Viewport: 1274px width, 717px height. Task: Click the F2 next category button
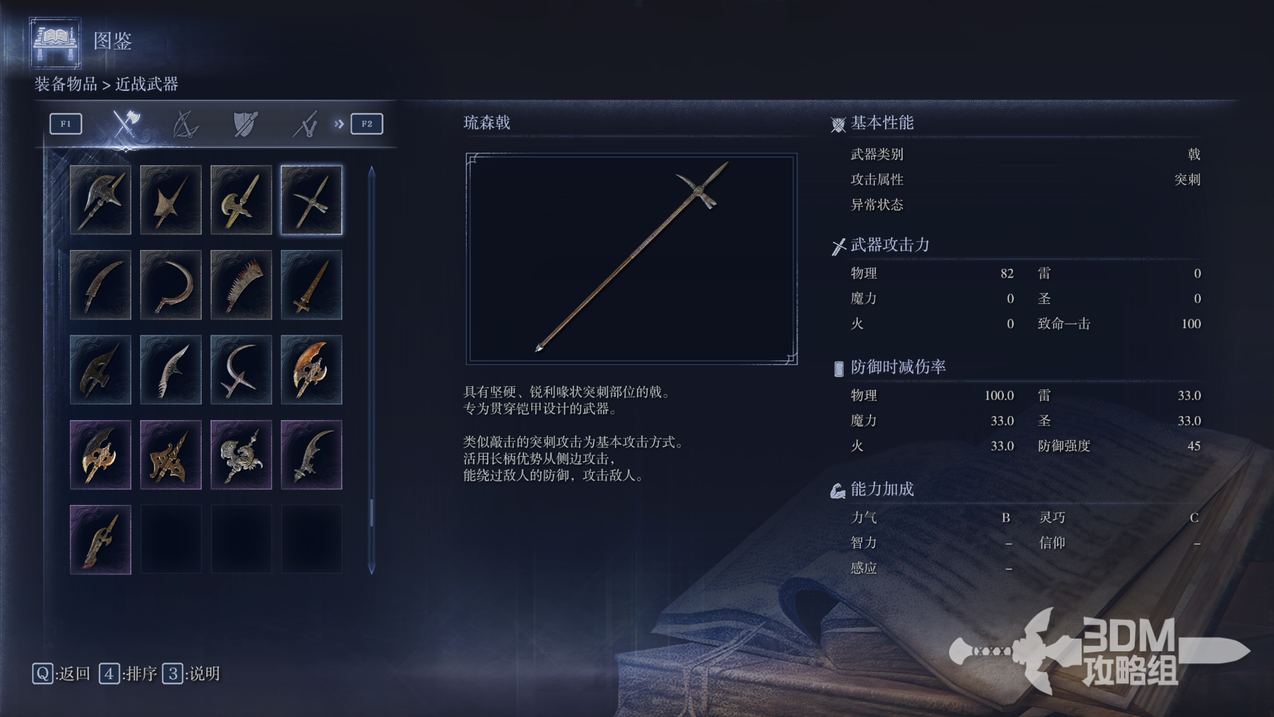click(x=367, y=123)
